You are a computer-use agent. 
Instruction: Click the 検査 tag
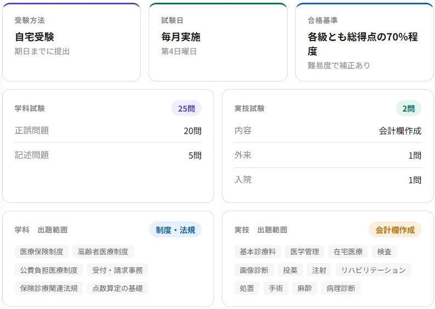384,252
